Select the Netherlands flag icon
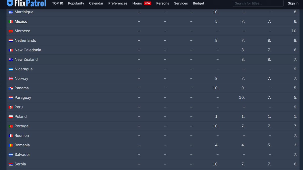The height and width of the screenshot is (170, 303). [x=11, y=41]
